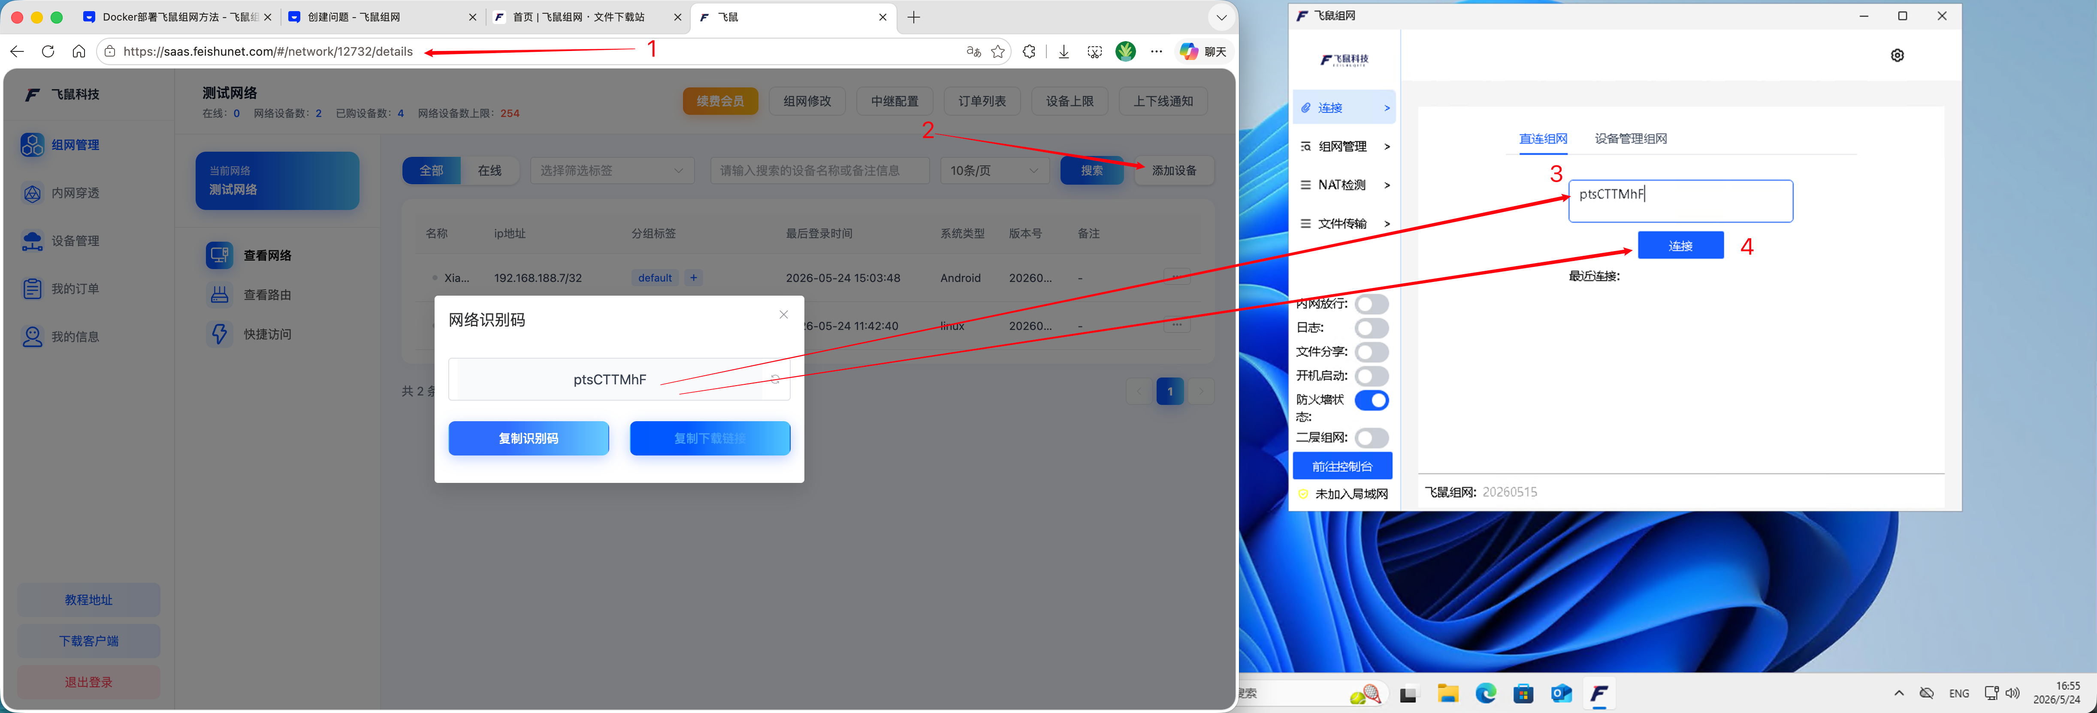Reload the browser page
Image resolution: width=2097 pixels, height=713 pixels.
coord(48,51)
